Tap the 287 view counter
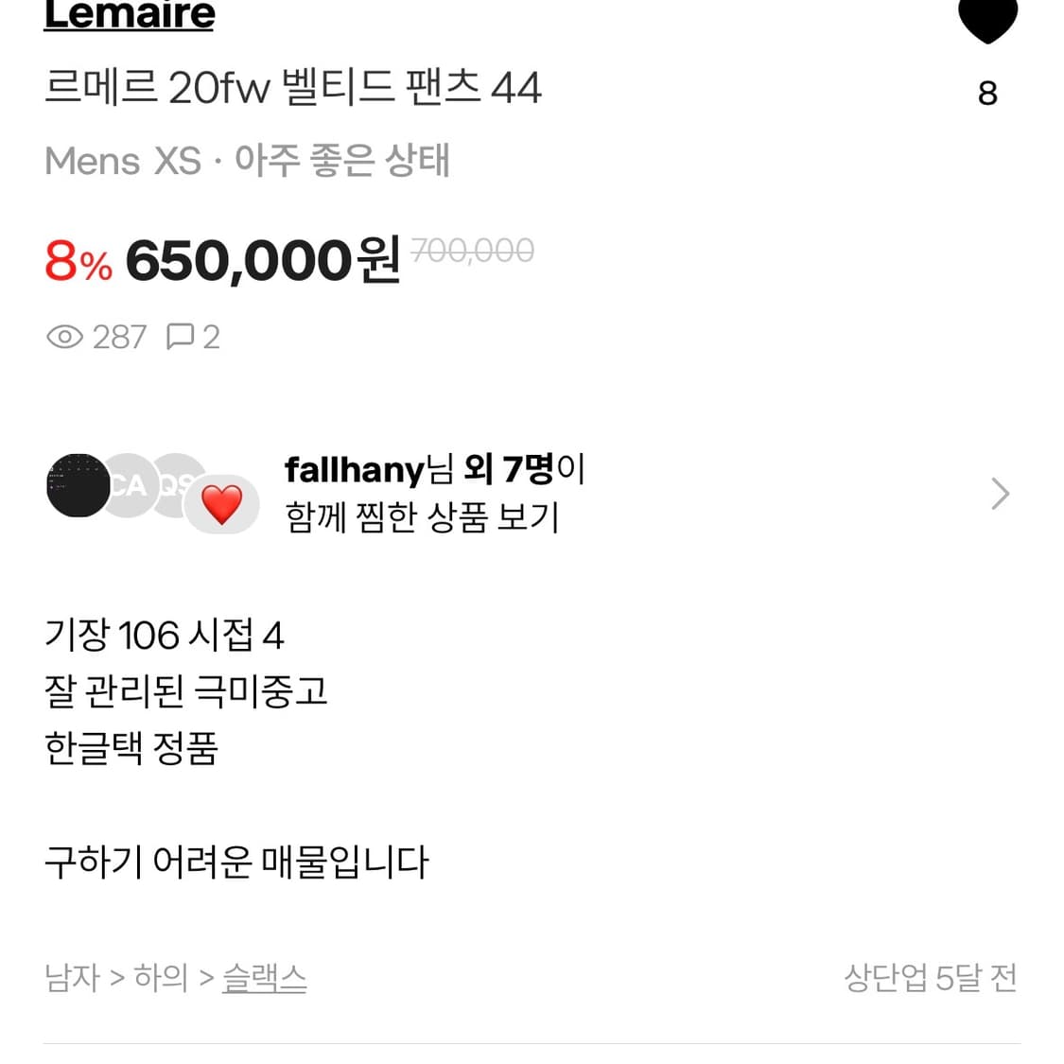 pos(119,337)
